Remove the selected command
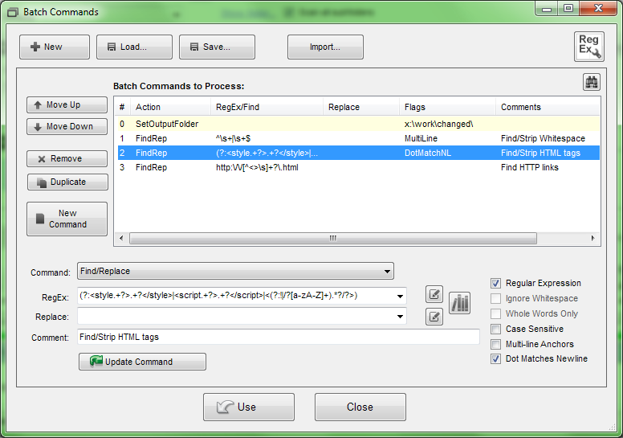Viewport: 623px width, 438px height. [x=67, y=159]
